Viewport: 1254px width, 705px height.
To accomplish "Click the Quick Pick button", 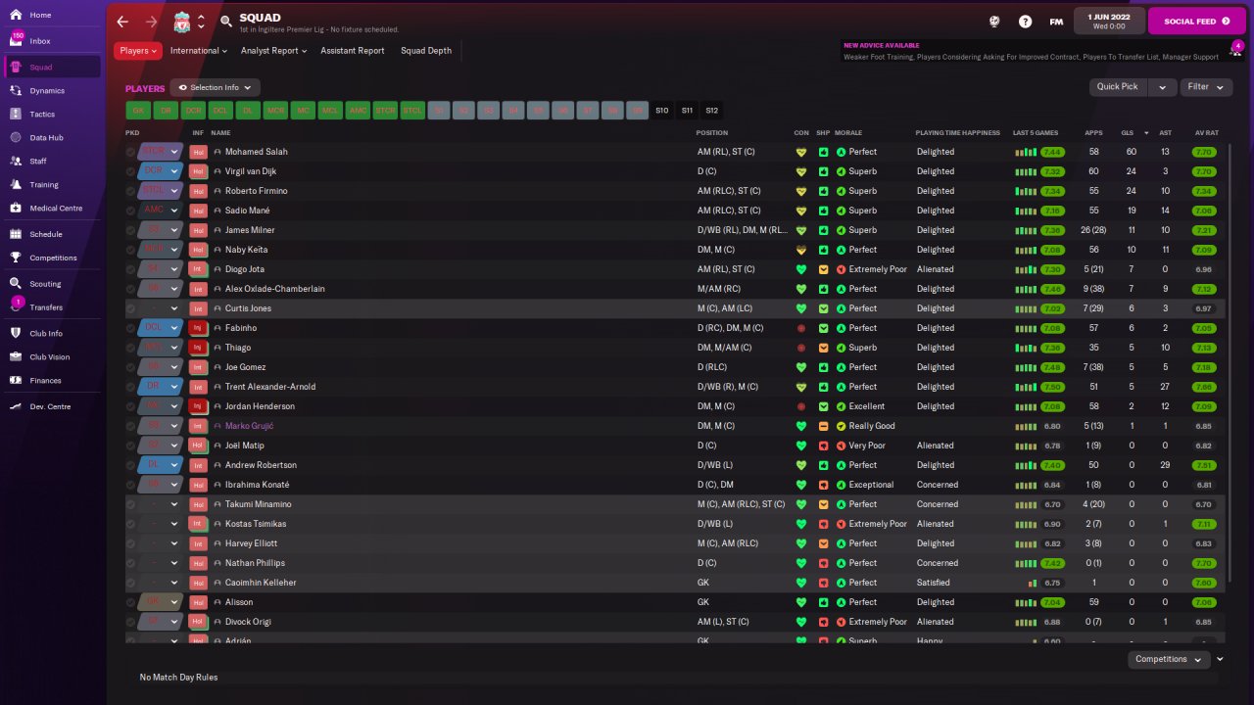I will pyautogui.click(x=1118, y=87).
